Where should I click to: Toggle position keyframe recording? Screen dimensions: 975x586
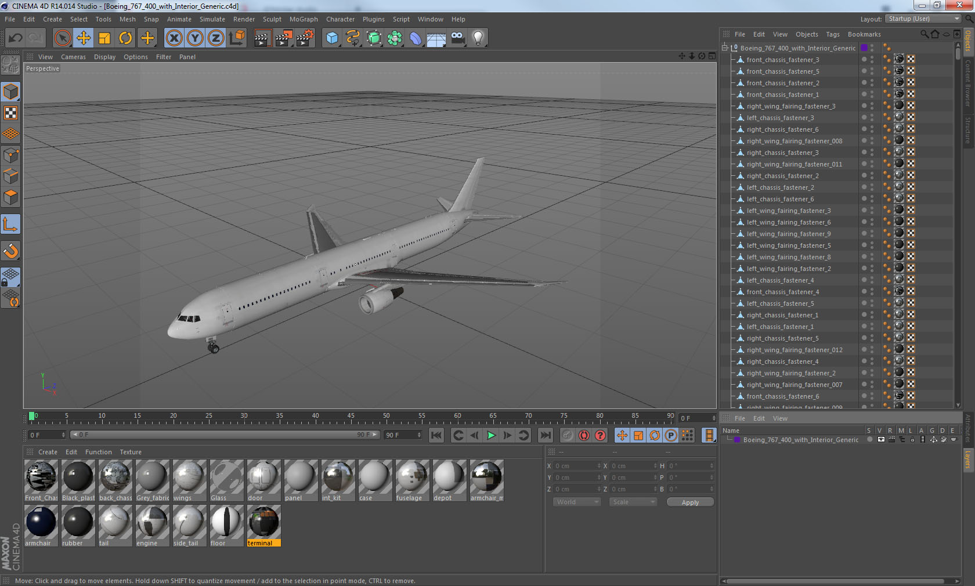point(622,435)
